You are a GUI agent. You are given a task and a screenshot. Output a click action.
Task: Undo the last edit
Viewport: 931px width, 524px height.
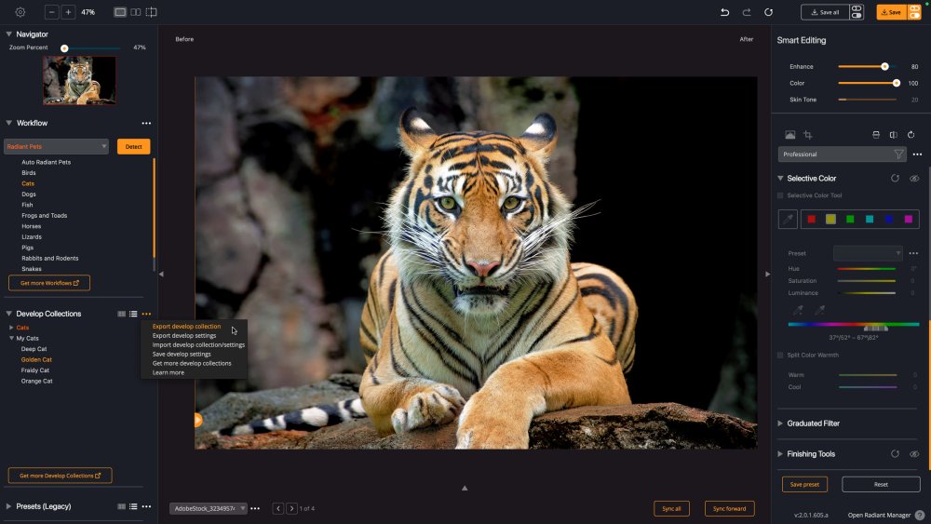724,12
